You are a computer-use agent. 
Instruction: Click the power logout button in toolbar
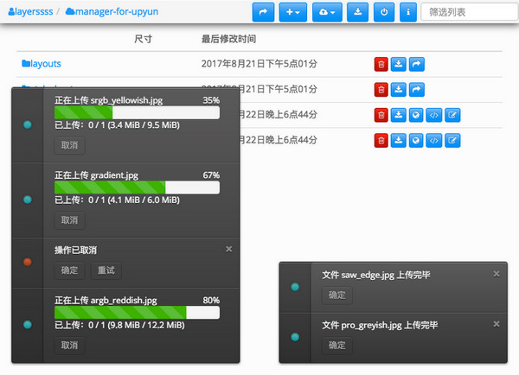pos(384,12)
